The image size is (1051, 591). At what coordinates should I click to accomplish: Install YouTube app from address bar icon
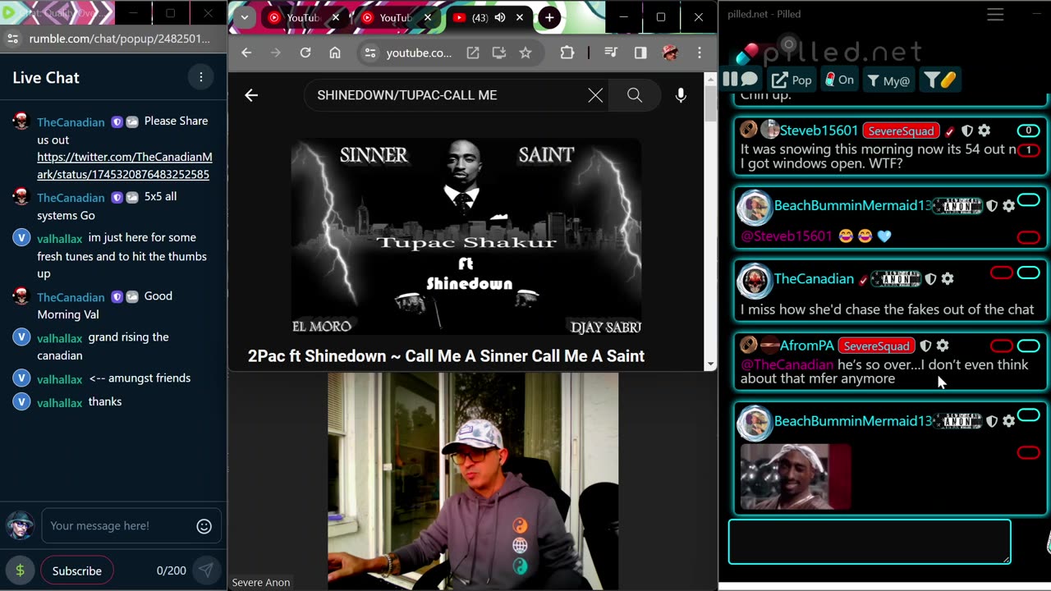click(x=499, y=53)
